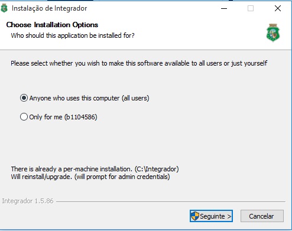Click the Please select whether instruction text
Viewport: 292px width, 231px height.
139,63
